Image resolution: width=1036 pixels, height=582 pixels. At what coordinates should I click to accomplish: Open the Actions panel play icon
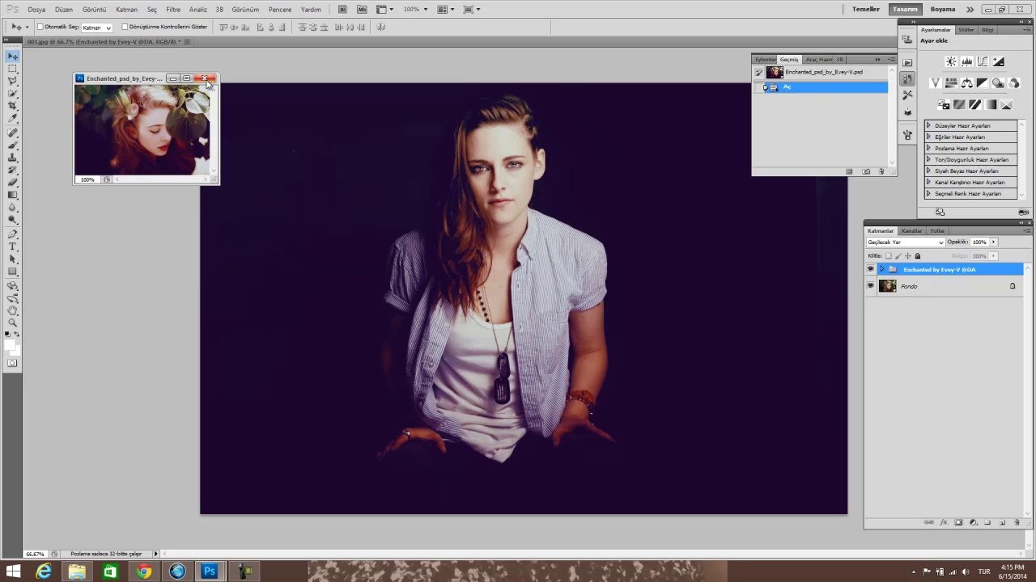(x=906, y=61)
